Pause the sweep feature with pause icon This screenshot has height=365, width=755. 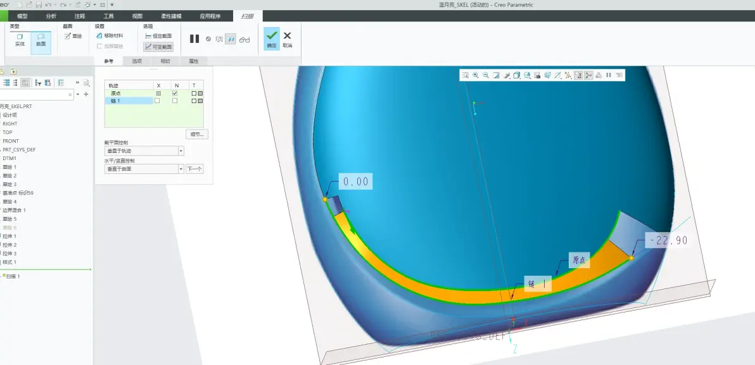194,39
